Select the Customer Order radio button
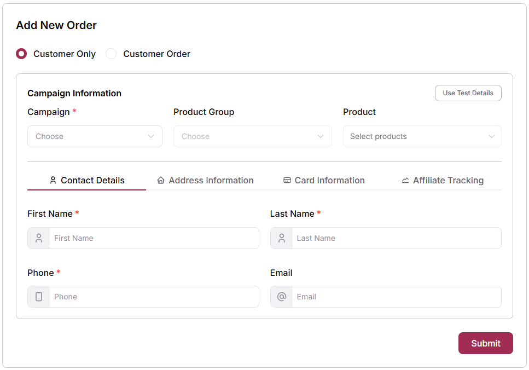The width and height of the screenshot is (529, 370). click(x=111, y=54)
